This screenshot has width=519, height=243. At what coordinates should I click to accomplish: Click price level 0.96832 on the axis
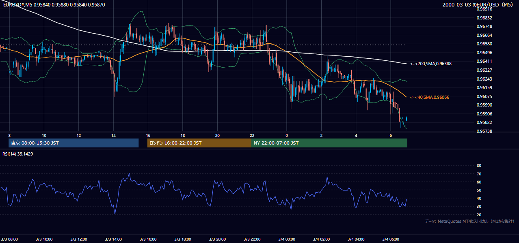pyautogui.click(x=484, y=18)
